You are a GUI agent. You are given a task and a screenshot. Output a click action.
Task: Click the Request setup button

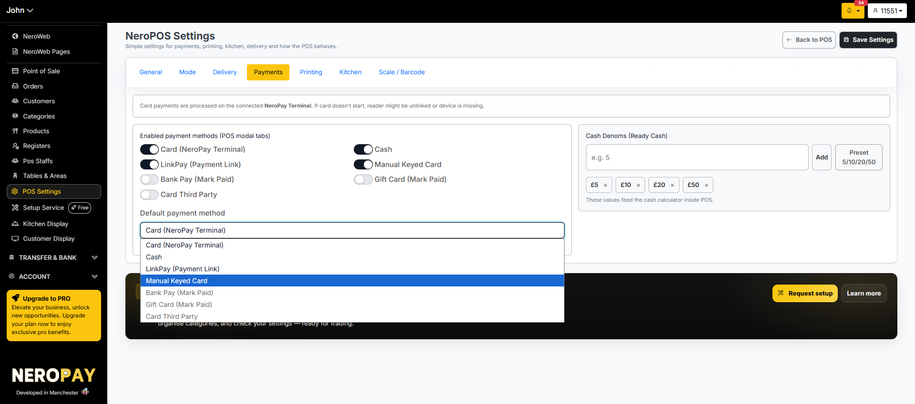tap(805, 293)
